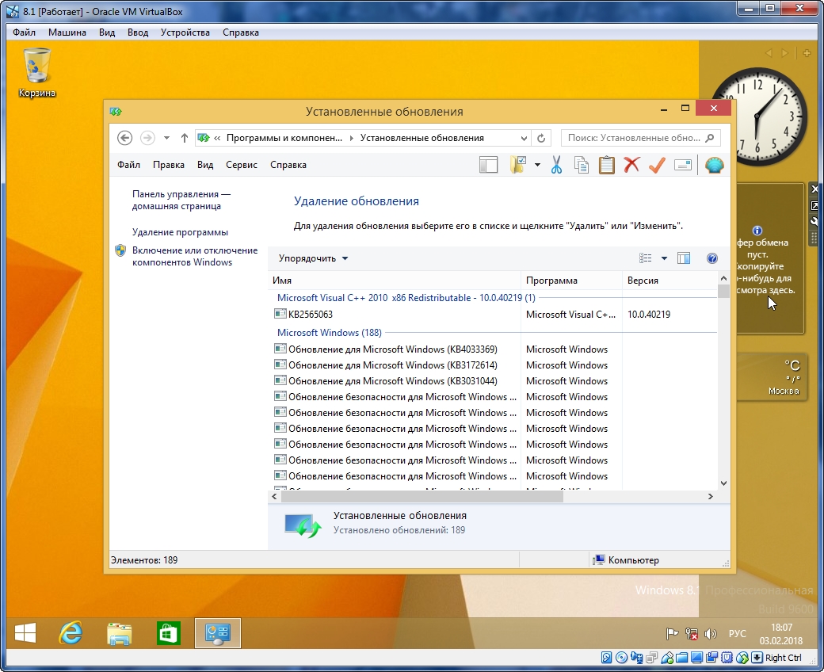Sort by the Программа column header

click(571, 280)
